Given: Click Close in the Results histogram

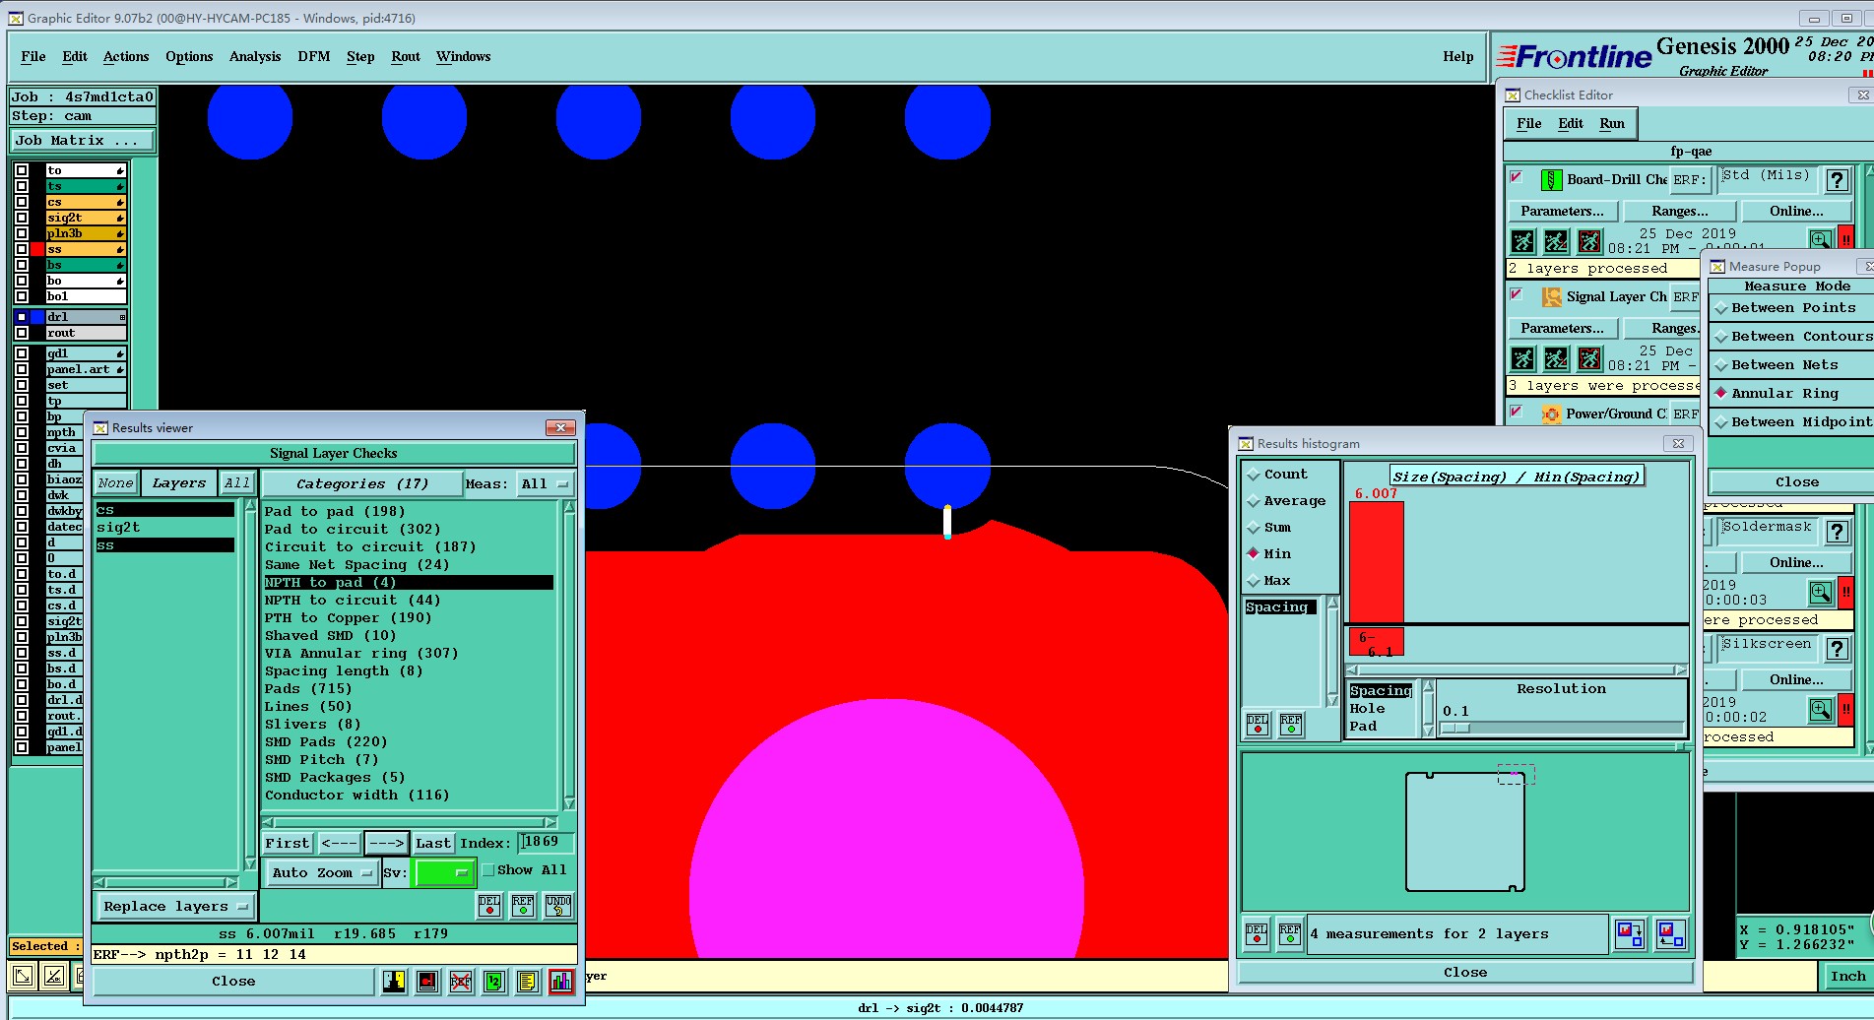Looking at the screenshot, I should click(x=1465, y=973).
